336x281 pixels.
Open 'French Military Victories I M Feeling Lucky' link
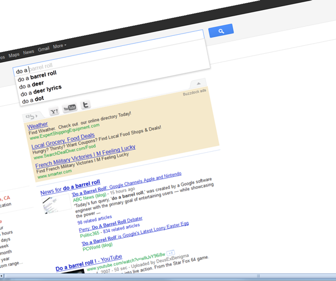point(85,157)
